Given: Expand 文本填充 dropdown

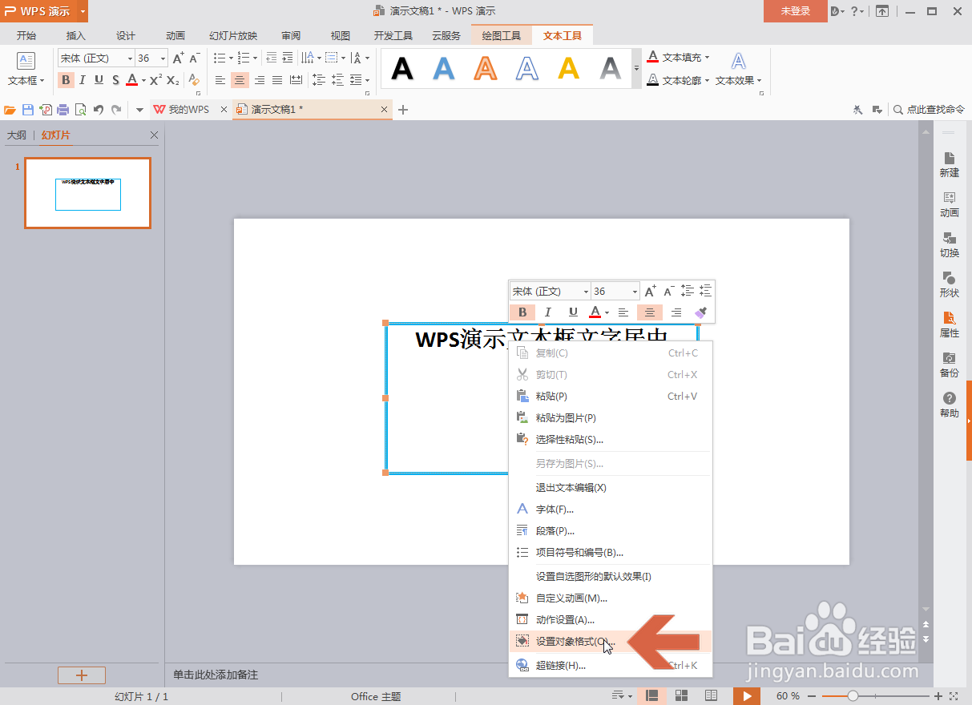Looking at the screenshot, I should [708, 58].
